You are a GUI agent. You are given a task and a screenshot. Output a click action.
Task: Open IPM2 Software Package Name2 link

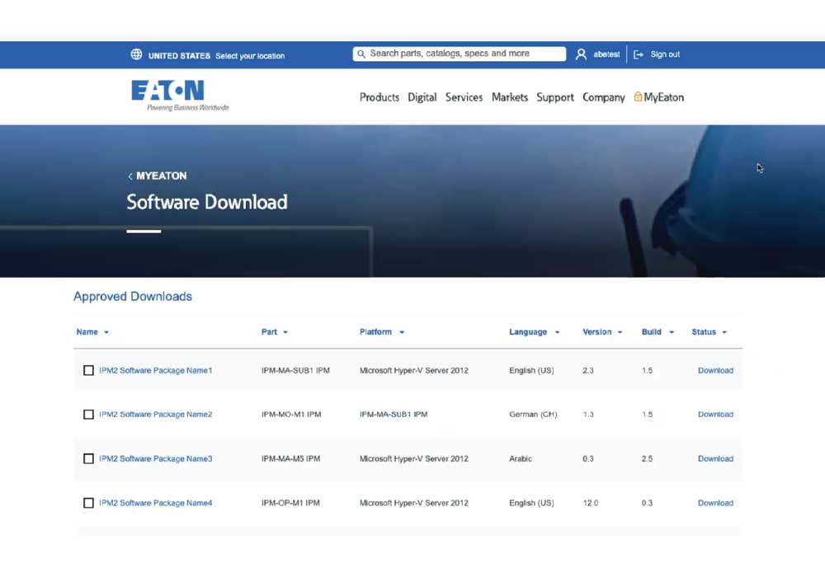click(x=156, y=415)
